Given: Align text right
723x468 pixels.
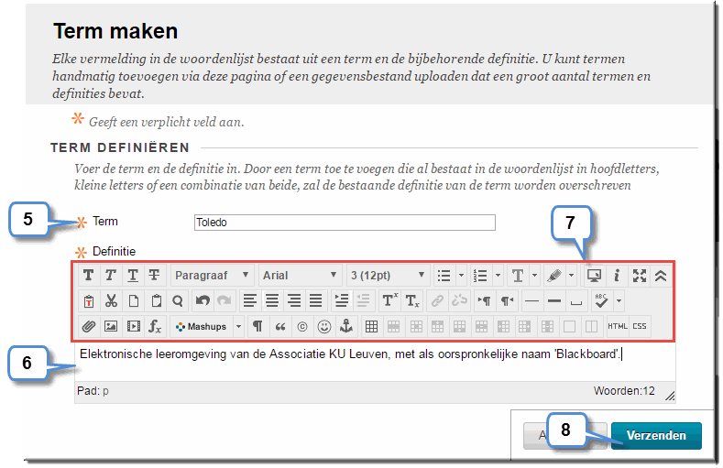Looking at the screenshot, I should click(x=294, y=301).
